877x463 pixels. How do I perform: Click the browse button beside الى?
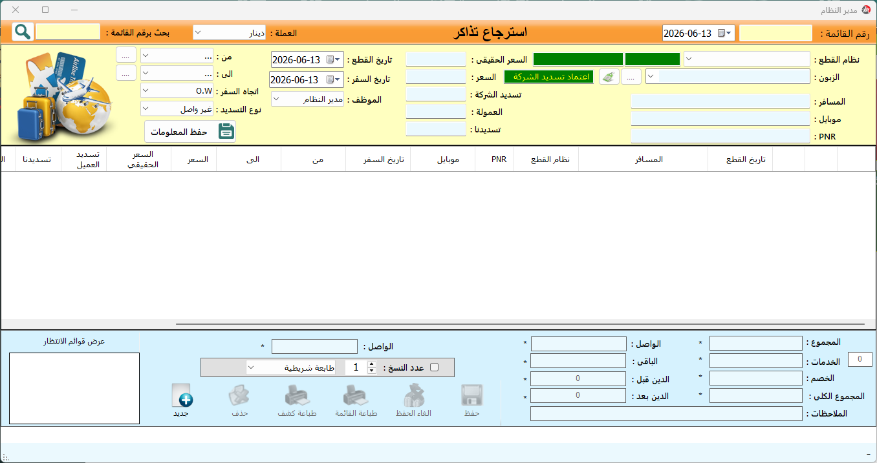tap(126, 72)
